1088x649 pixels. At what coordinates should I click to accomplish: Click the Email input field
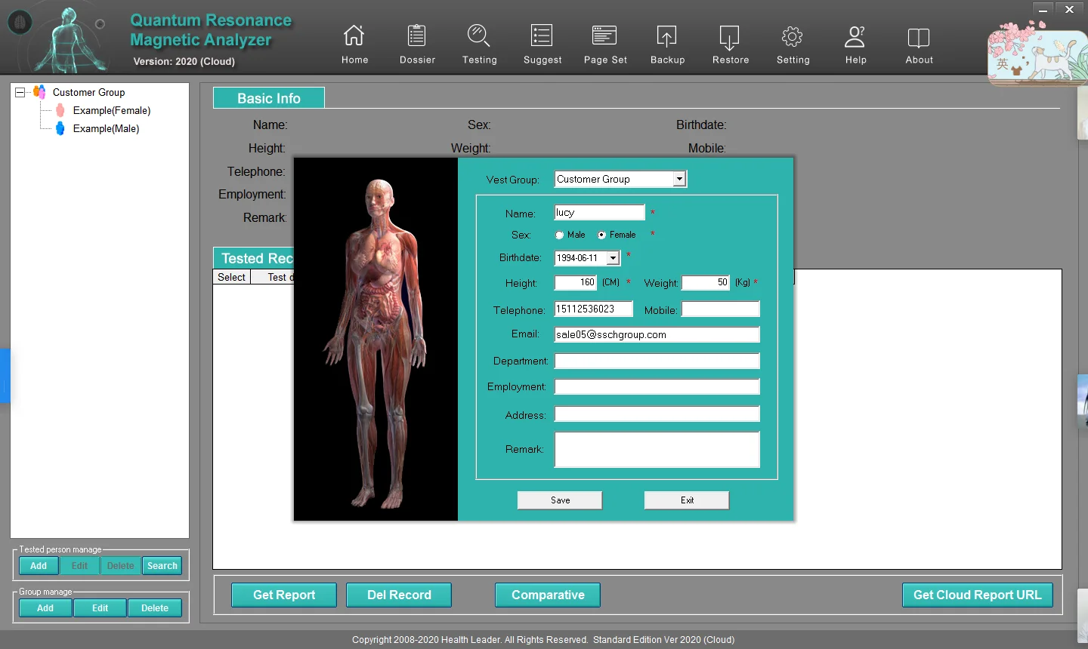[x=657, y=335]
